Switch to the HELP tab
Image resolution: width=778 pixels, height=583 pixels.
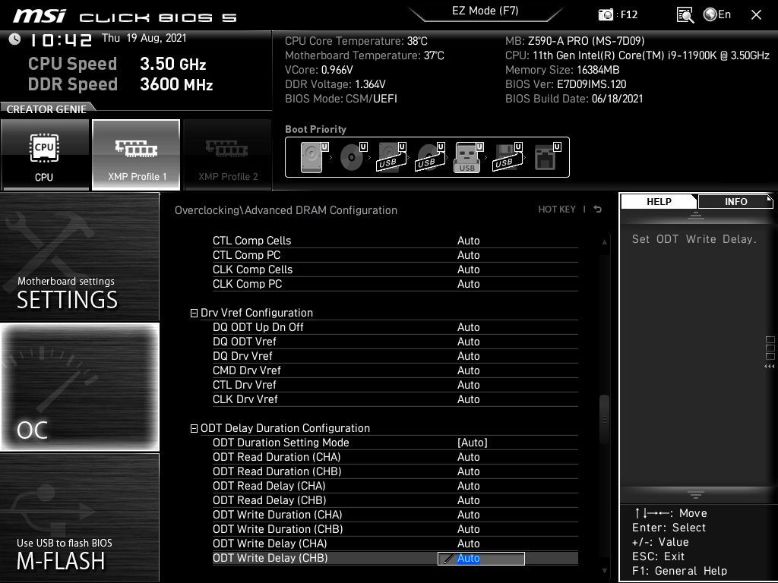click(x=659, y=201)
